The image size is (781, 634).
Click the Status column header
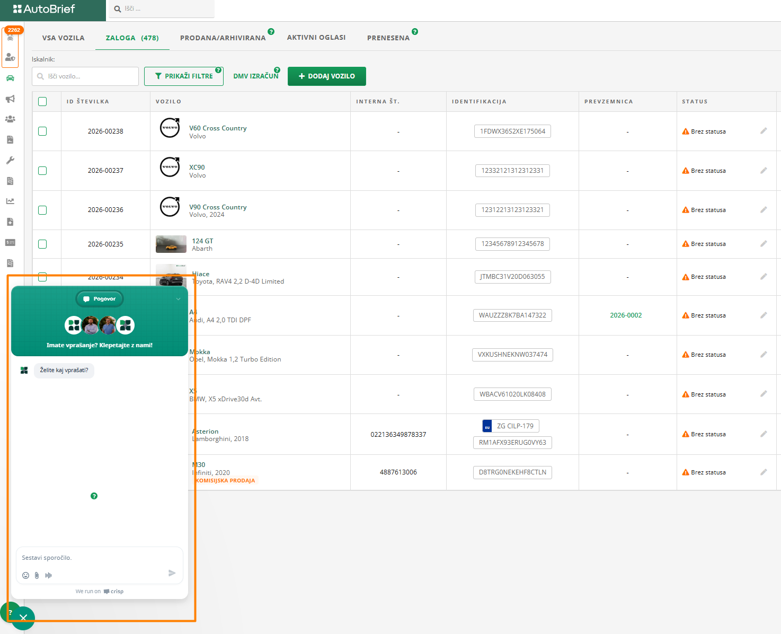[695, 101]
